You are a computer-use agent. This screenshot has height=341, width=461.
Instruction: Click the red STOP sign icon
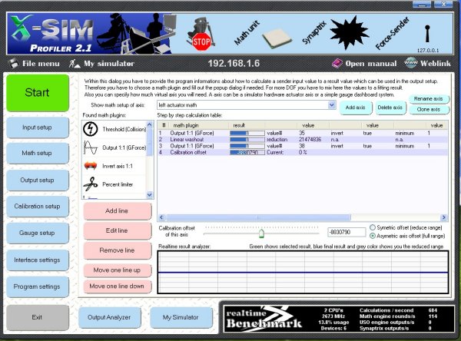pos(201,41)
